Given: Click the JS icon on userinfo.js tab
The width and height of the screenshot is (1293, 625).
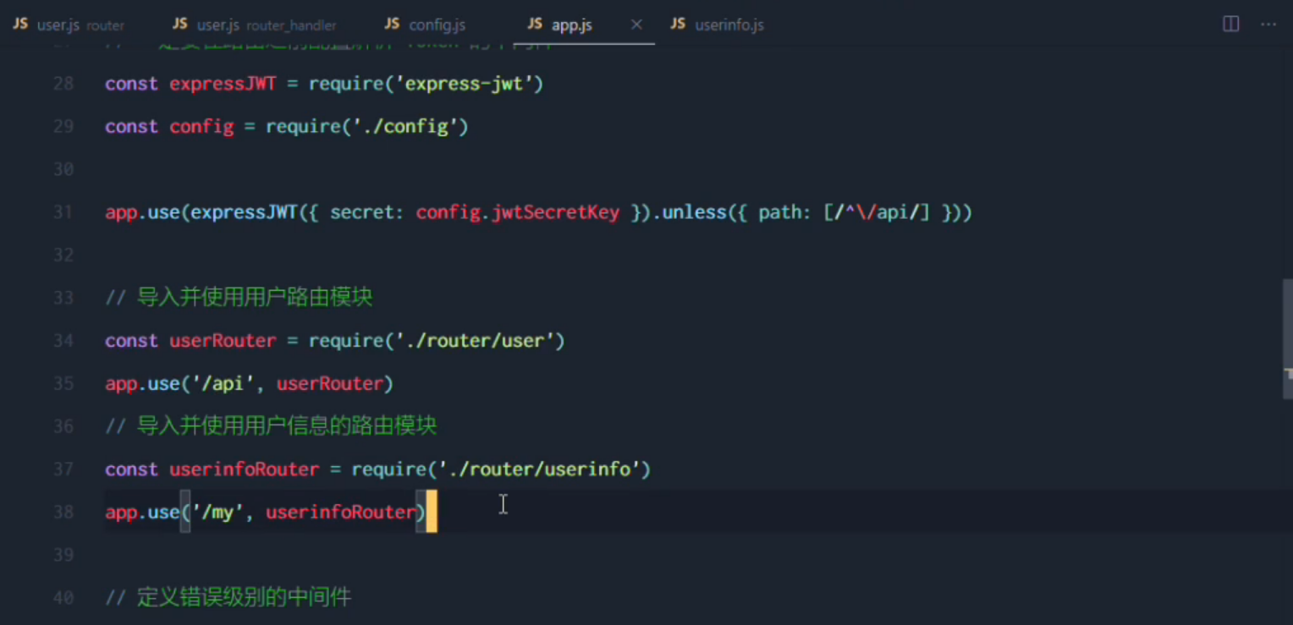Looking at the screenshot, I should click(678, 24).
